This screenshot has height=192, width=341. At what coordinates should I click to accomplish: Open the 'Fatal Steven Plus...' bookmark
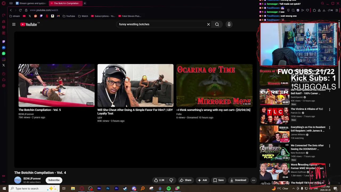[130, 16]
